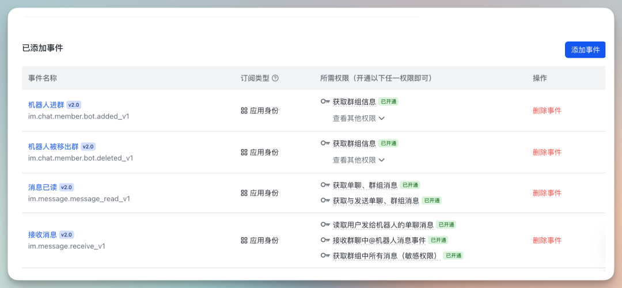This screenshot has width=622, height=288.
Task: Open the 机器人进群 event link
Action: pyautogui.click(x=47, y=105)
